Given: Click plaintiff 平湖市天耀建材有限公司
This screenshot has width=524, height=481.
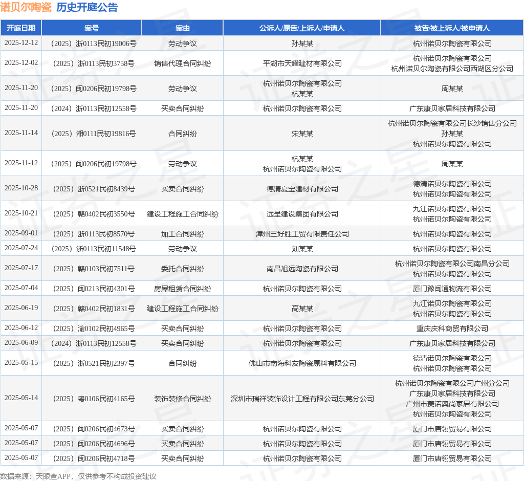Looking at the screenshot, I should (302, 63).
